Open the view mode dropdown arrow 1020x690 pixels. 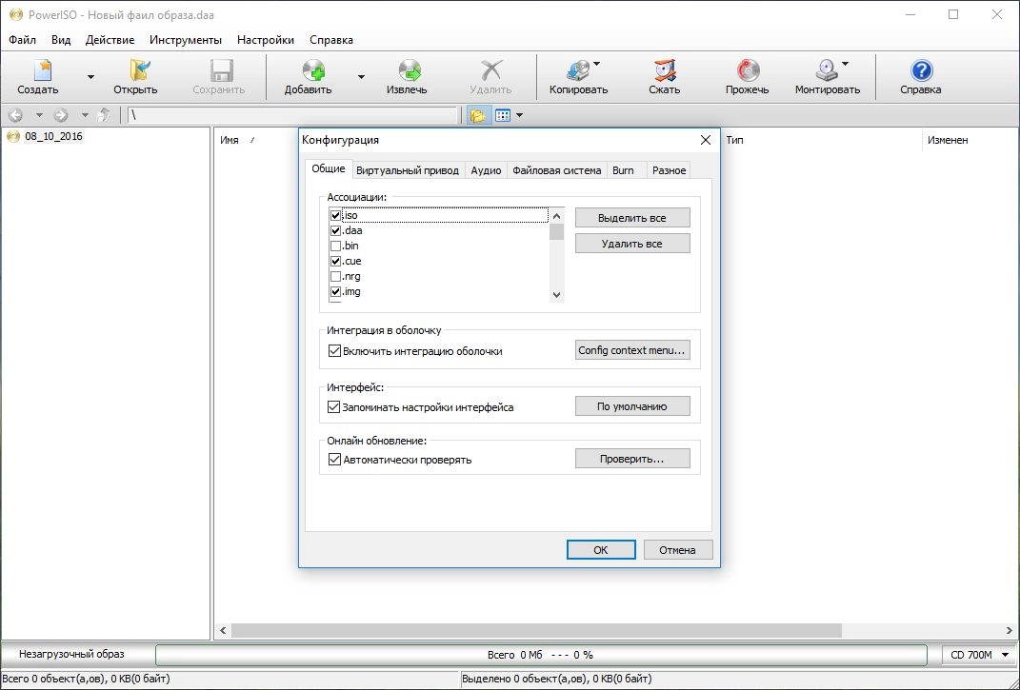[519, 116]
